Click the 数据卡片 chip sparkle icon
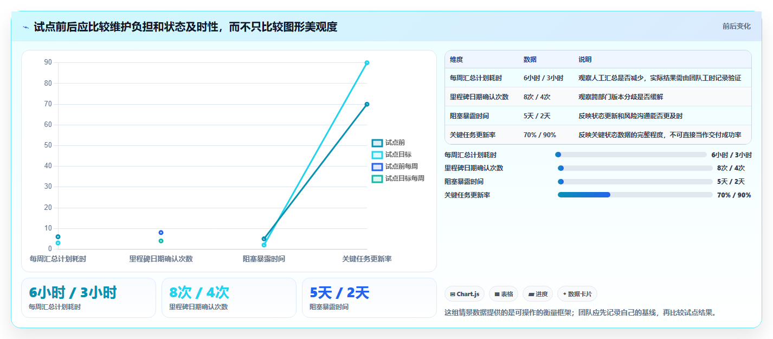 (565, 294)
